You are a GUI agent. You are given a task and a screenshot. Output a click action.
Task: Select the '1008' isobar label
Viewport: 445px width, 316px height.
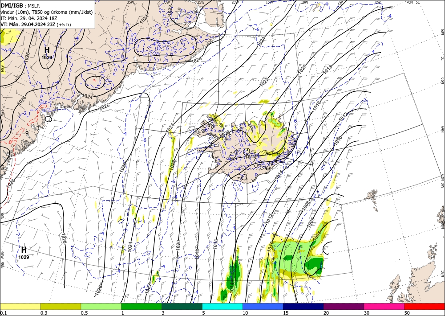click(306, 206)
